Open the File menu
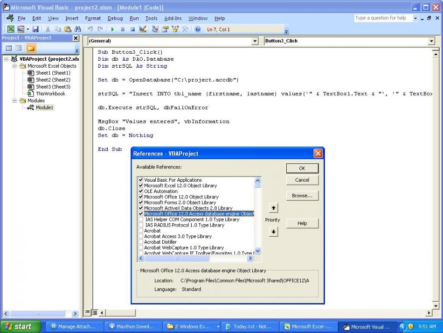Viewport: 443px width, 333px height. (21, 18)
